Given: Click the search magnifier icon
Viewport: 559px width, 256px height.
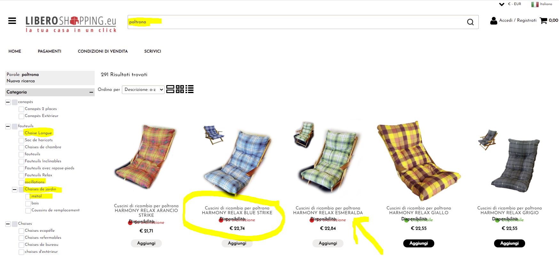Looking at the screenshot, I should click(x=470, y=22).
